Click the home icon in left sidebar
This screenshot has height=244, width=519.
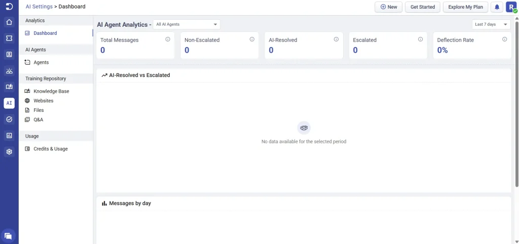9,22
